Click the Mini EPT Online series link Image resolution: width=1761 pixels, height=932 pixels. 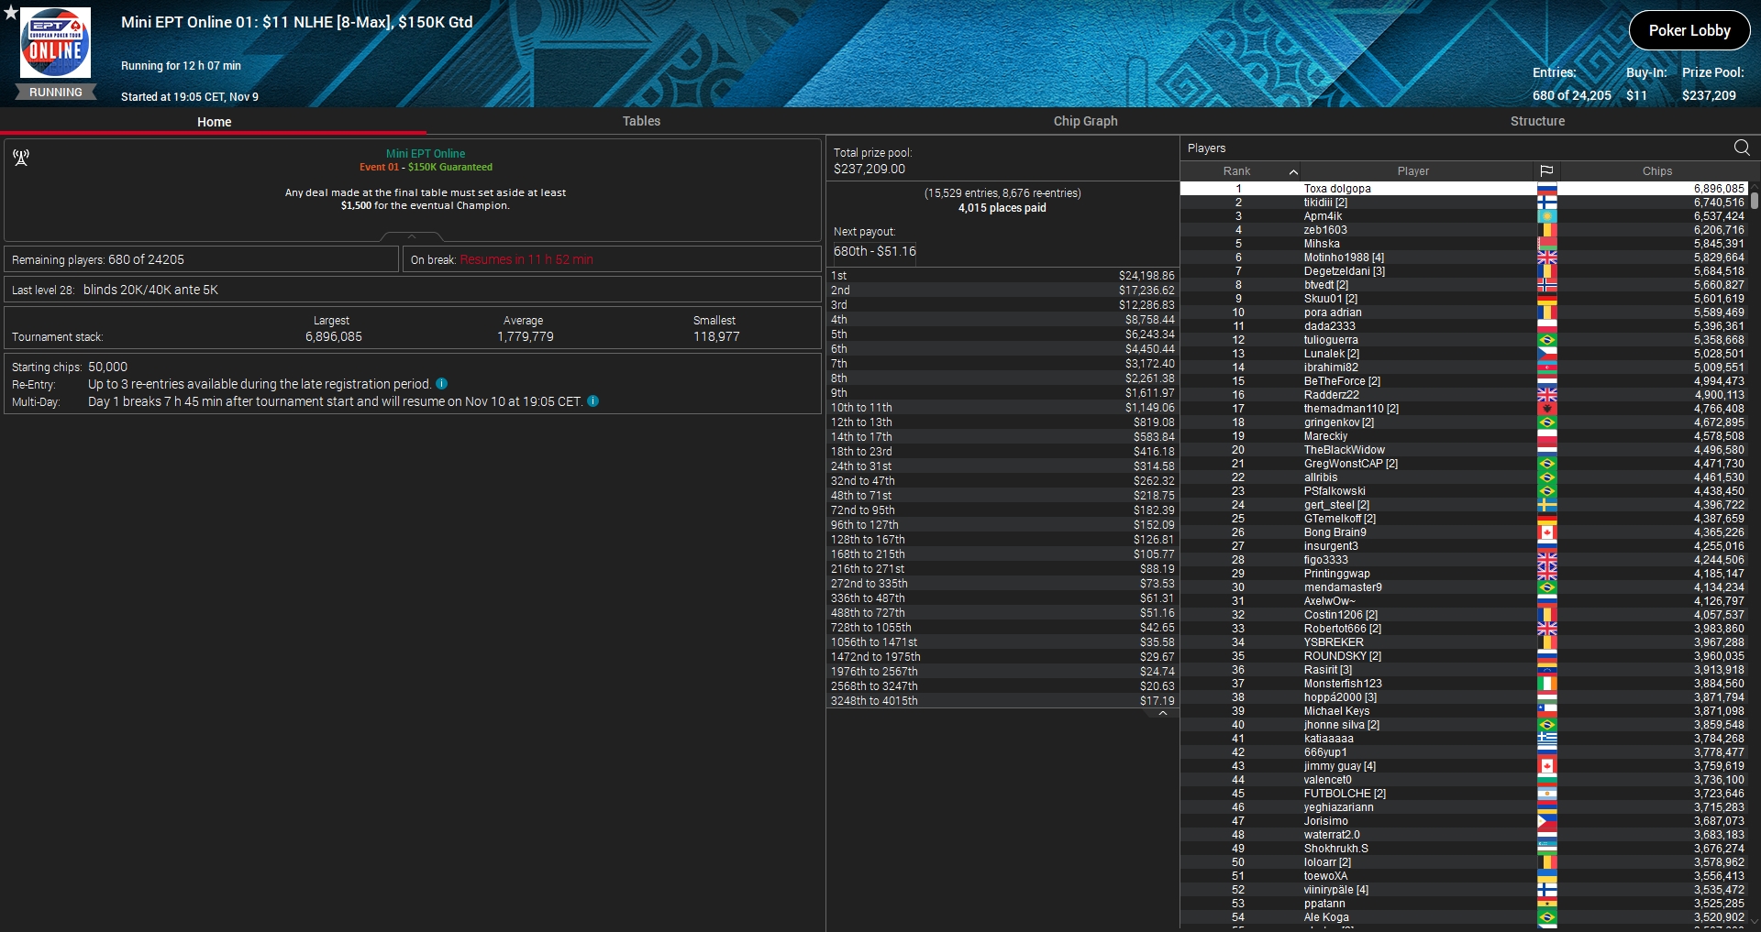(x=426, y=154)
